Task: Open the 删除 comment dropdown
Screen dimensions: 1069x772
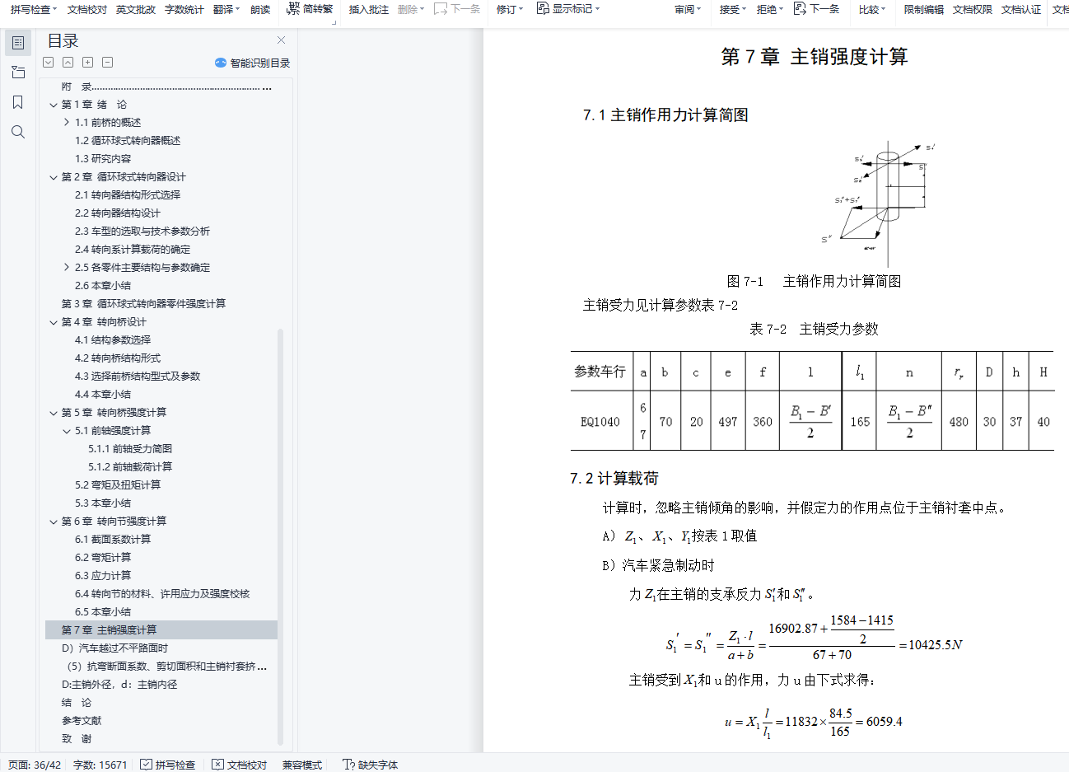Action: pyautogui.click(x=411, y=9)
